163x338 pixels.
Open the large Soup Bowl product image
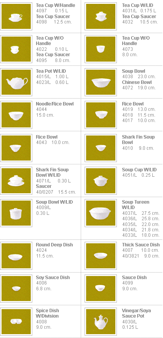pyautogui.click(x=101, y=82)
